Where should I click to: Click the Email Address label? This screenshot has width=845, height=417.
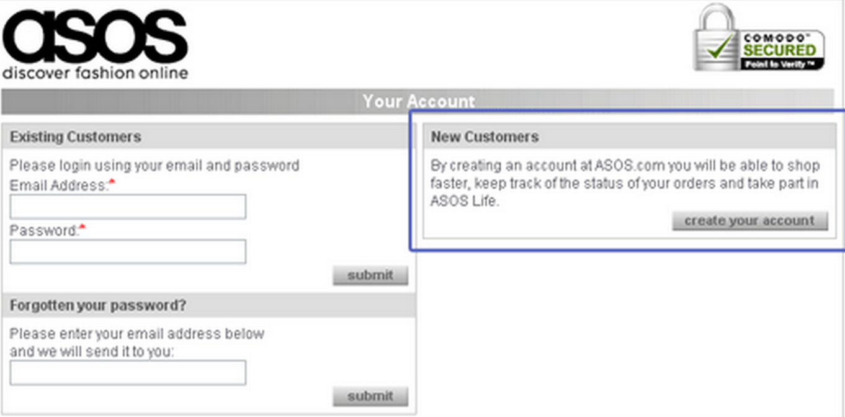pyautogui.click(x=59, y=185)
